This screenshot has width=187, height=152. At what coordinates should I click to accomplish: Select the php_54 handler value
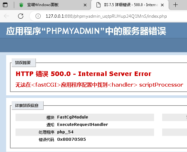tap(65, 132)
